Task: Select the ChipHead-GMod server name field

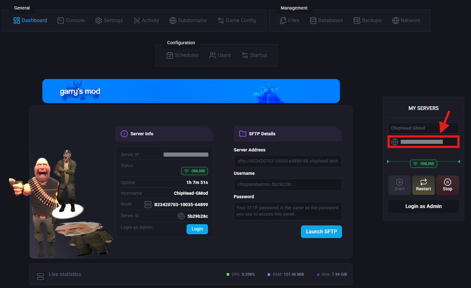Action: (x=424, y=128)
